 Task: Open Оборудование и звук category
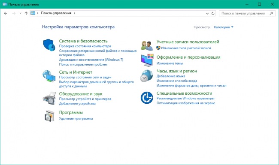point(81,94)
